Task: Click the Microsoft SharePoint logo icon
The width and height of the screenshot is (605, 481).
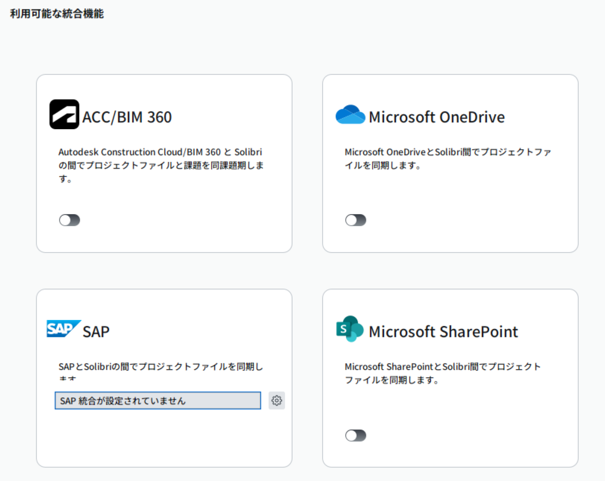Action: [350, 329]
